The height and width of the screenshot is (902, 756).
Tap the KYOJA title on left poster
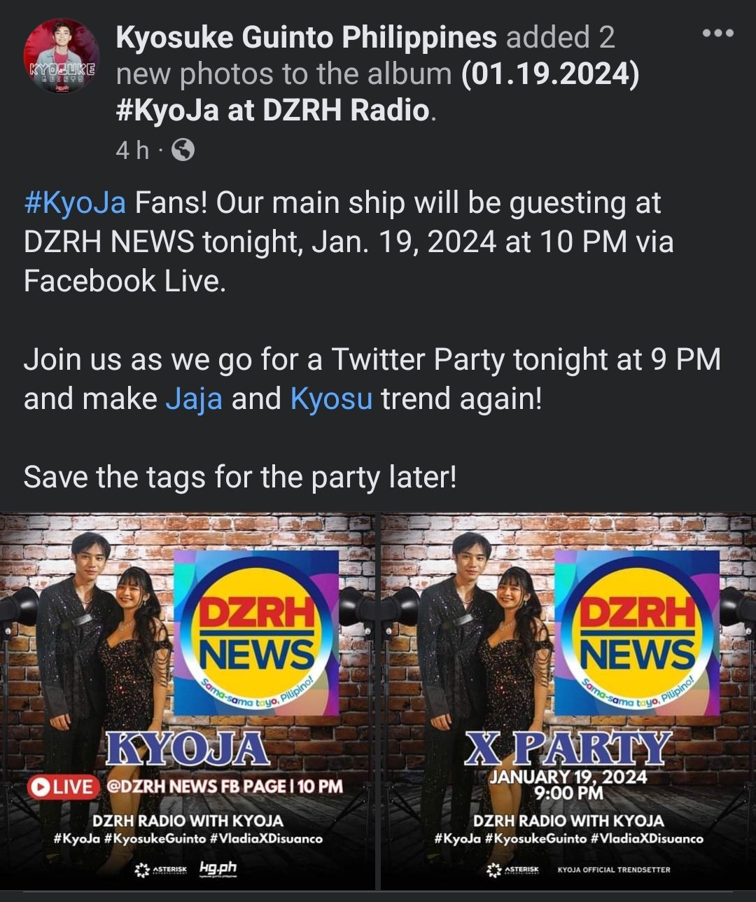[x=187, y=749]
